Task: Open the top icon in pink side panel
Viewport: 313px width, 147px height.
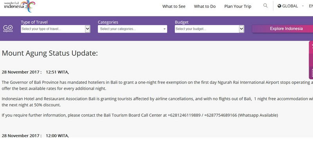Action: tap(311, 46)
